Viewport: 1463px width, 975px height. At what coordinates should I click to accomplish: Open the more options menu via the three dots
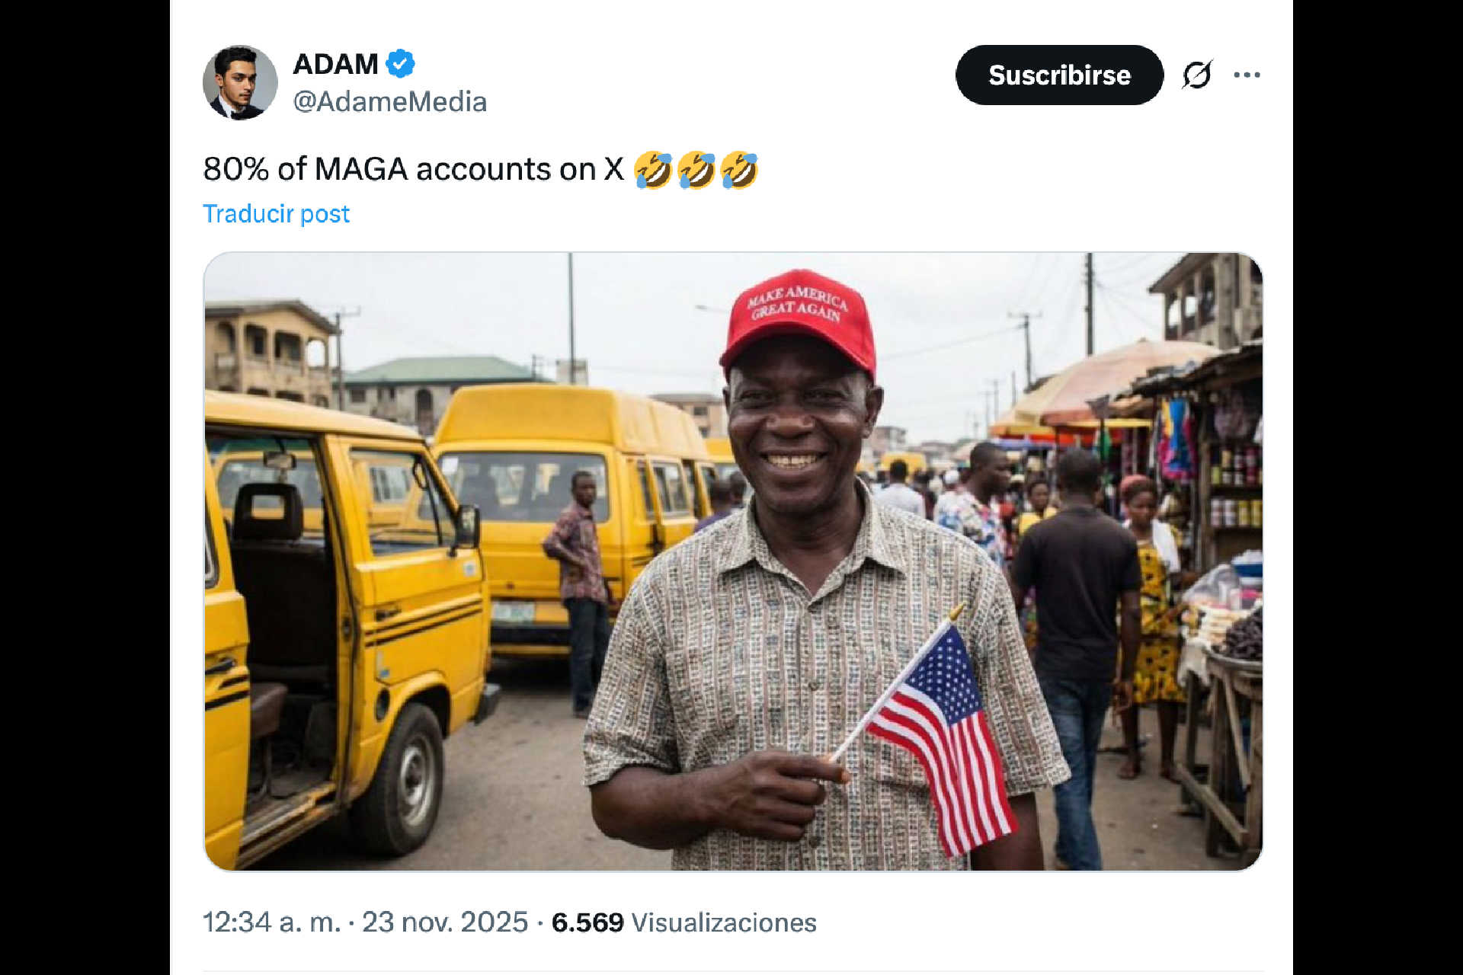[1247, 75]
